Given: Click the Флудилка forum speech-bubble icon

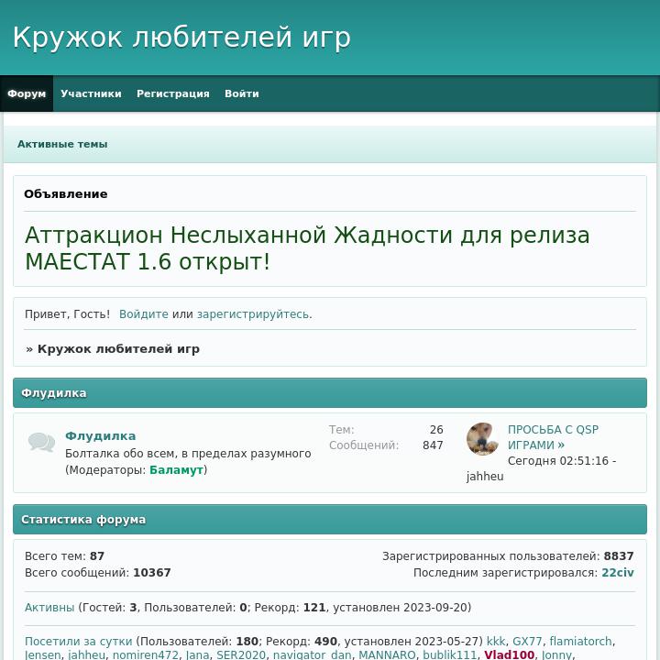Looking at the screenshot, I should pyautogui.click(x=41, y=442).
